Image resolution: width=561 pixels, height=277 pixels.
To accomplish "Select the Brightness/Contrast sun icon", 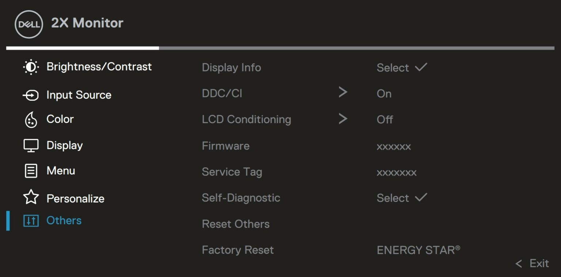I will coord(31,67).
